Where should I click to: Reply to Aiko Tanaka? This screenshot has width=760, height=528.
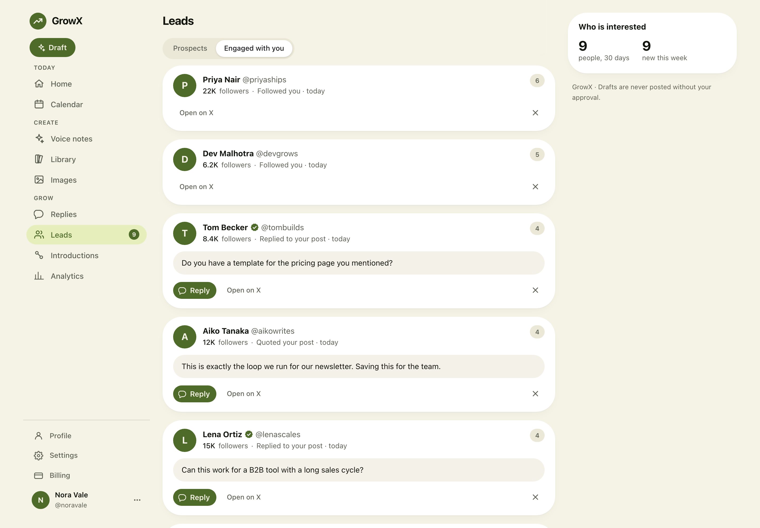(194, 394)
